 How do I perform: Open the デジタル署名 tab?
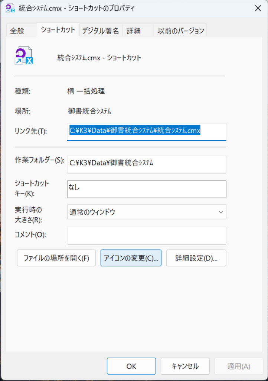[x=100, y=31]
